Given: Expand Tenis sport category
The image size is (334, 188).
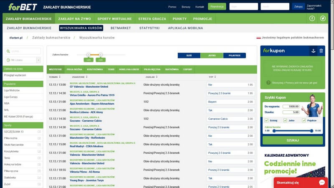Looking at the screenshot, I should point(39,158).
